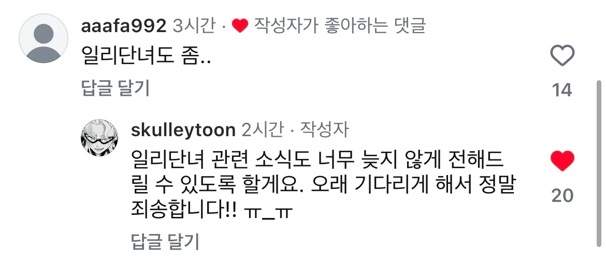View the 14 likes count
This screenshot has width=606, height=263.
click(562, 91)
